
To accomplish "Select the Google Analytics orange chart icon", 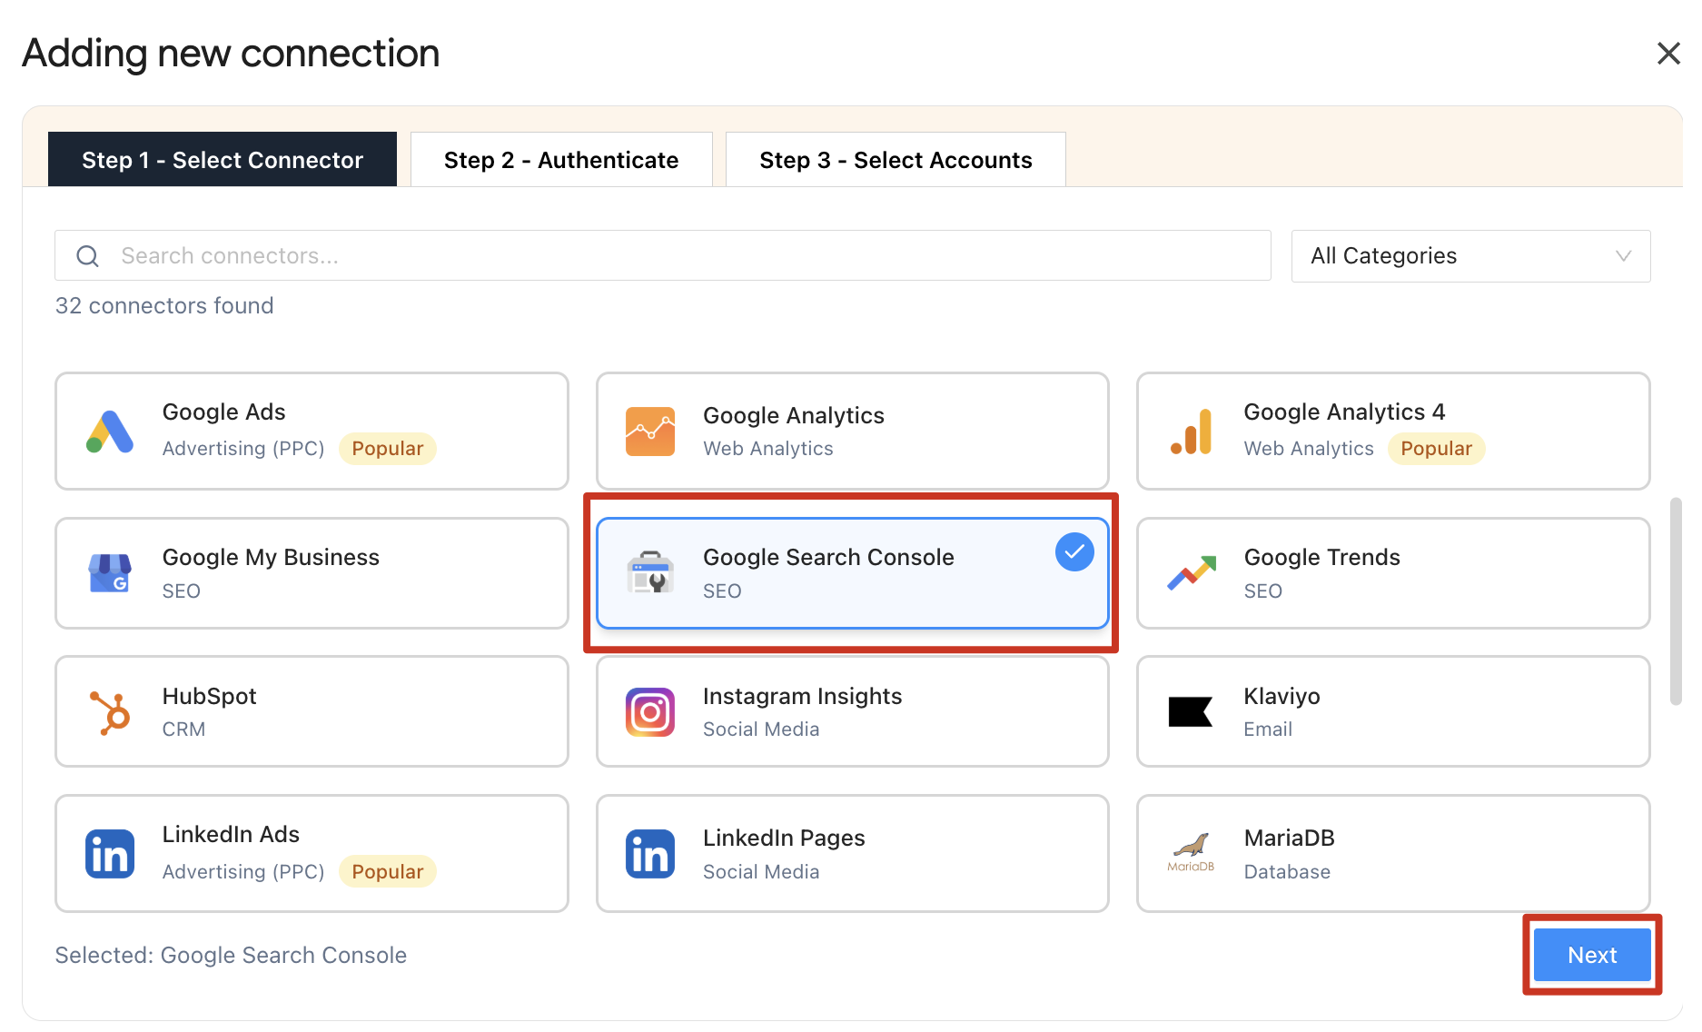I will coord(649,432).
